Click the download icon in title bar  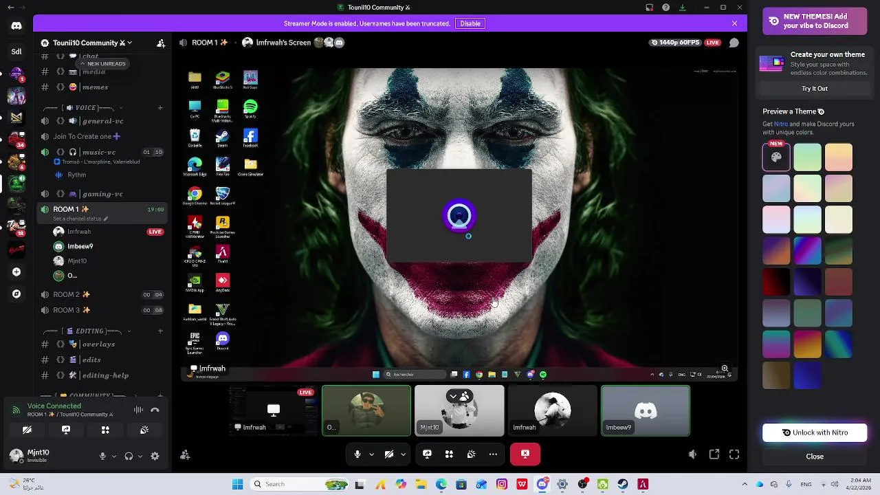(682, 8)
